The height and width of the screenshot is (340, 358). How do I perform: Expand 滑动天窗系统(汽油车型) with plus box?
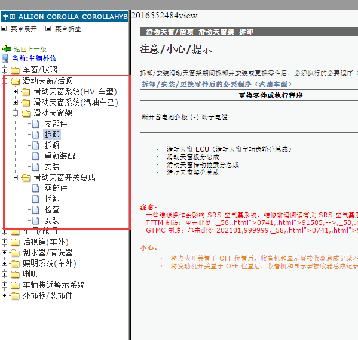(15, 102)
